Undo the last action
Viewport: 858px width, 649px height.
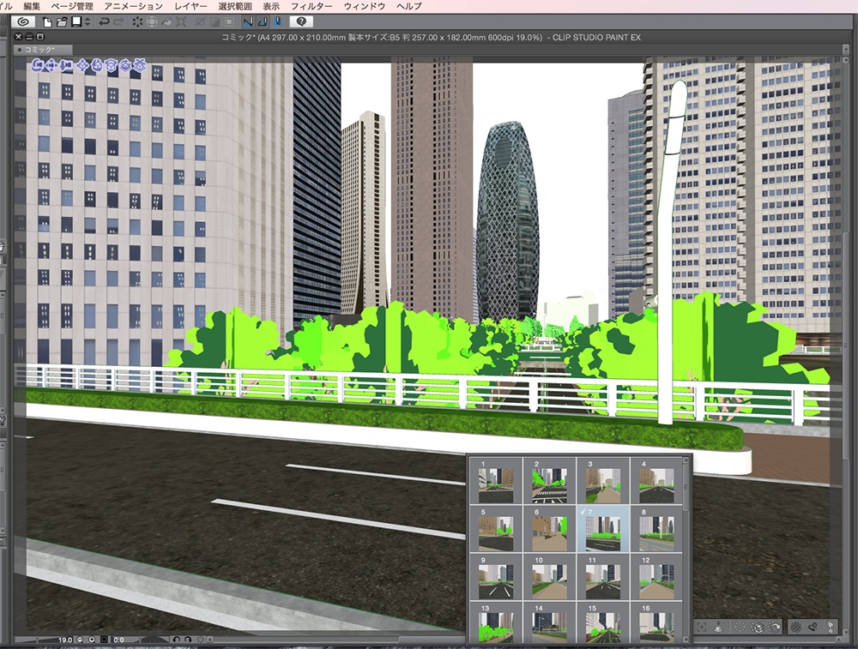pos(104,22)
